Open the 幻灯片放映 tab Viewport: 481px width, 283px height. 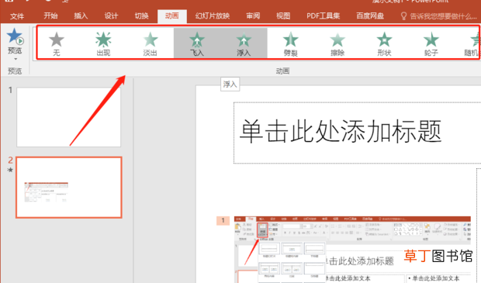tap(213, 16)
